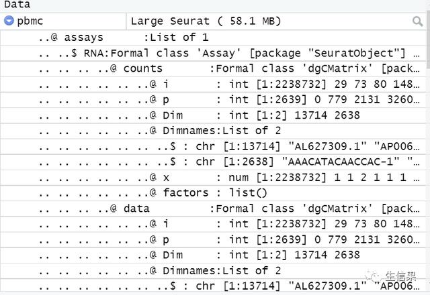Viewport: 430px width, 295px height.
Task: Click the factors list() row
Action: (x=214, y=193)
